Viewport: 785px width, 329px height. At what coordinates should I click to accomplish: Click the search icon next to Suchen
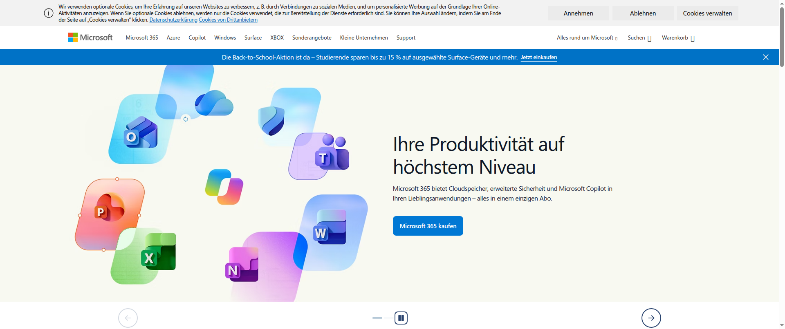click(649, 38)
